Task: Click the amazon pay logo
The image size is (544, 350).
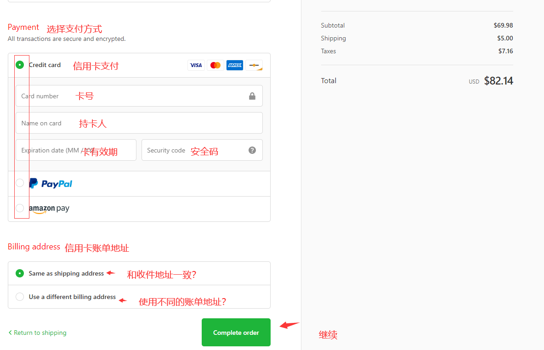Action: [49, 209]
